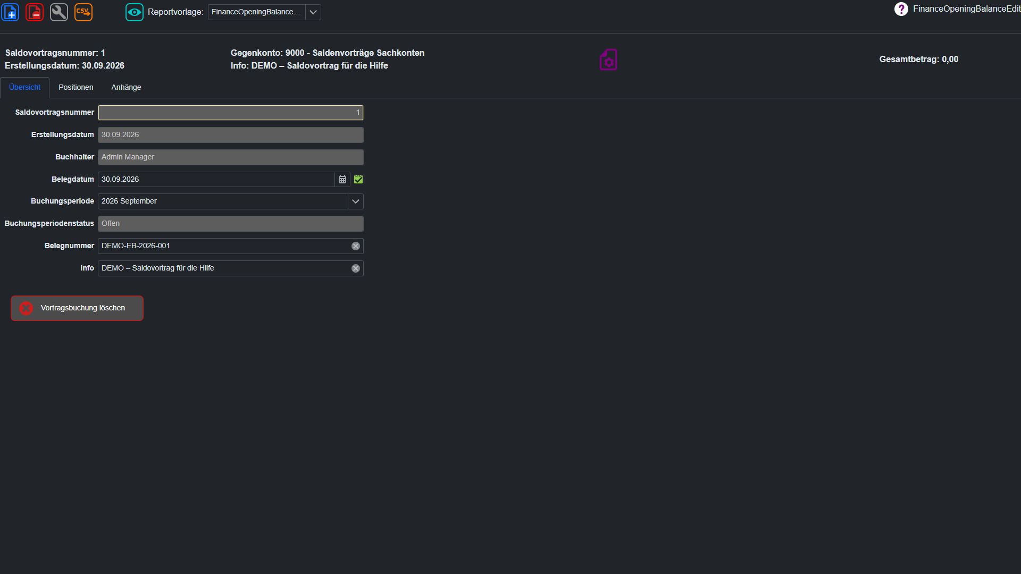Open the Positionen tab

coord(76,87)
